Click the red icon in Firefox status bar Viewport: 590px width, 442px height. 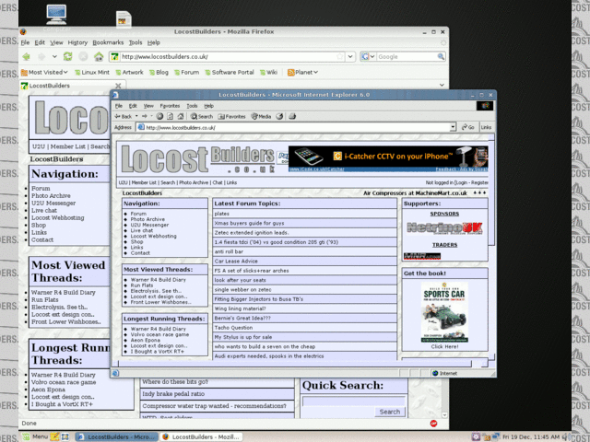click(433, 424)
